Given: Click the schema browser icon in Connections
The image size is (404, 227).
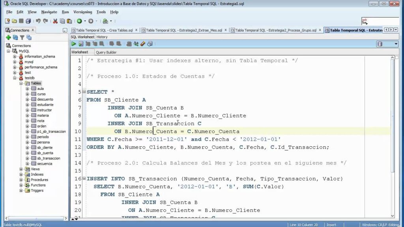Looking at the screenshot, I should point(29,37).
